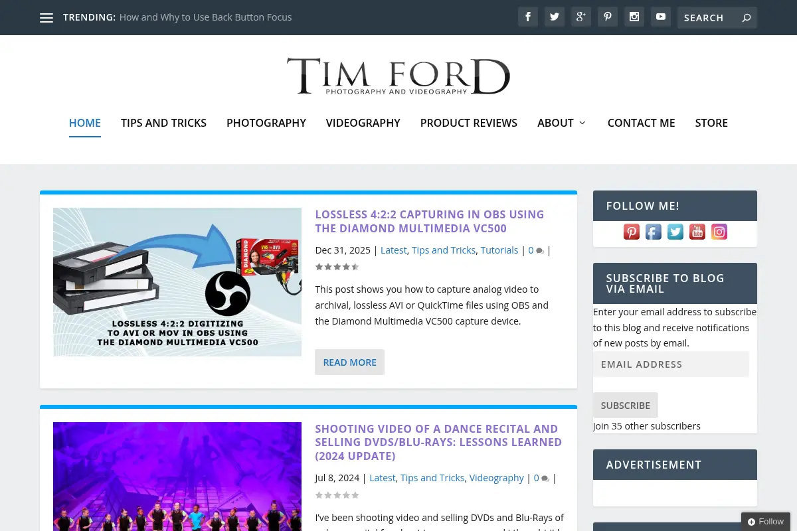The width and height of the screenshot is (797, 531).
Task: Open Photography menu item
Action: click(x=266, y=123)
